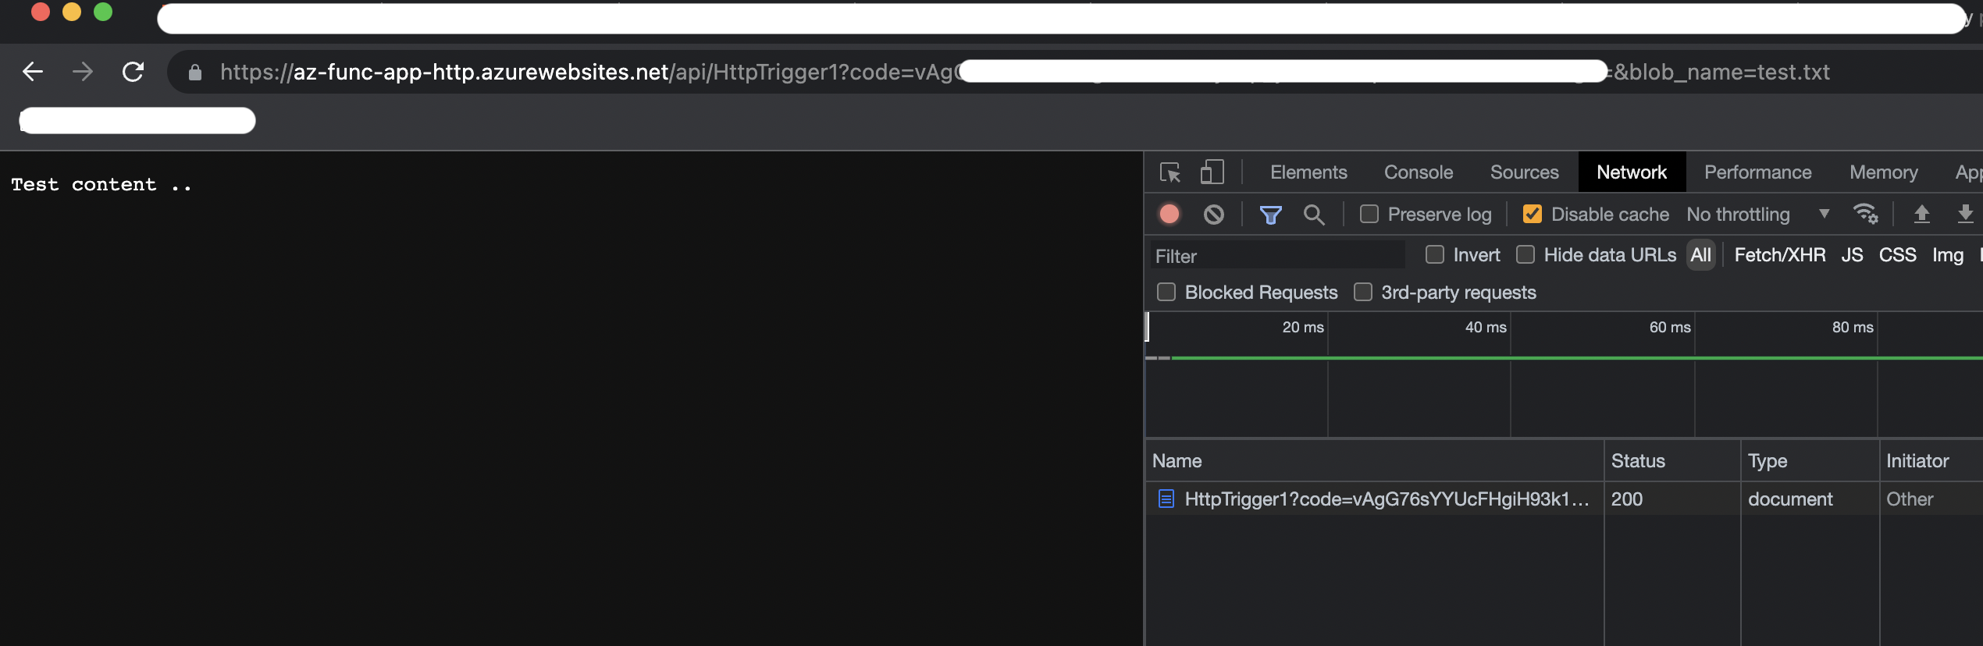Screen dimensions: 1983x646
Task: Enable Preserve log checkbox
Action: tap(1369, 214)
